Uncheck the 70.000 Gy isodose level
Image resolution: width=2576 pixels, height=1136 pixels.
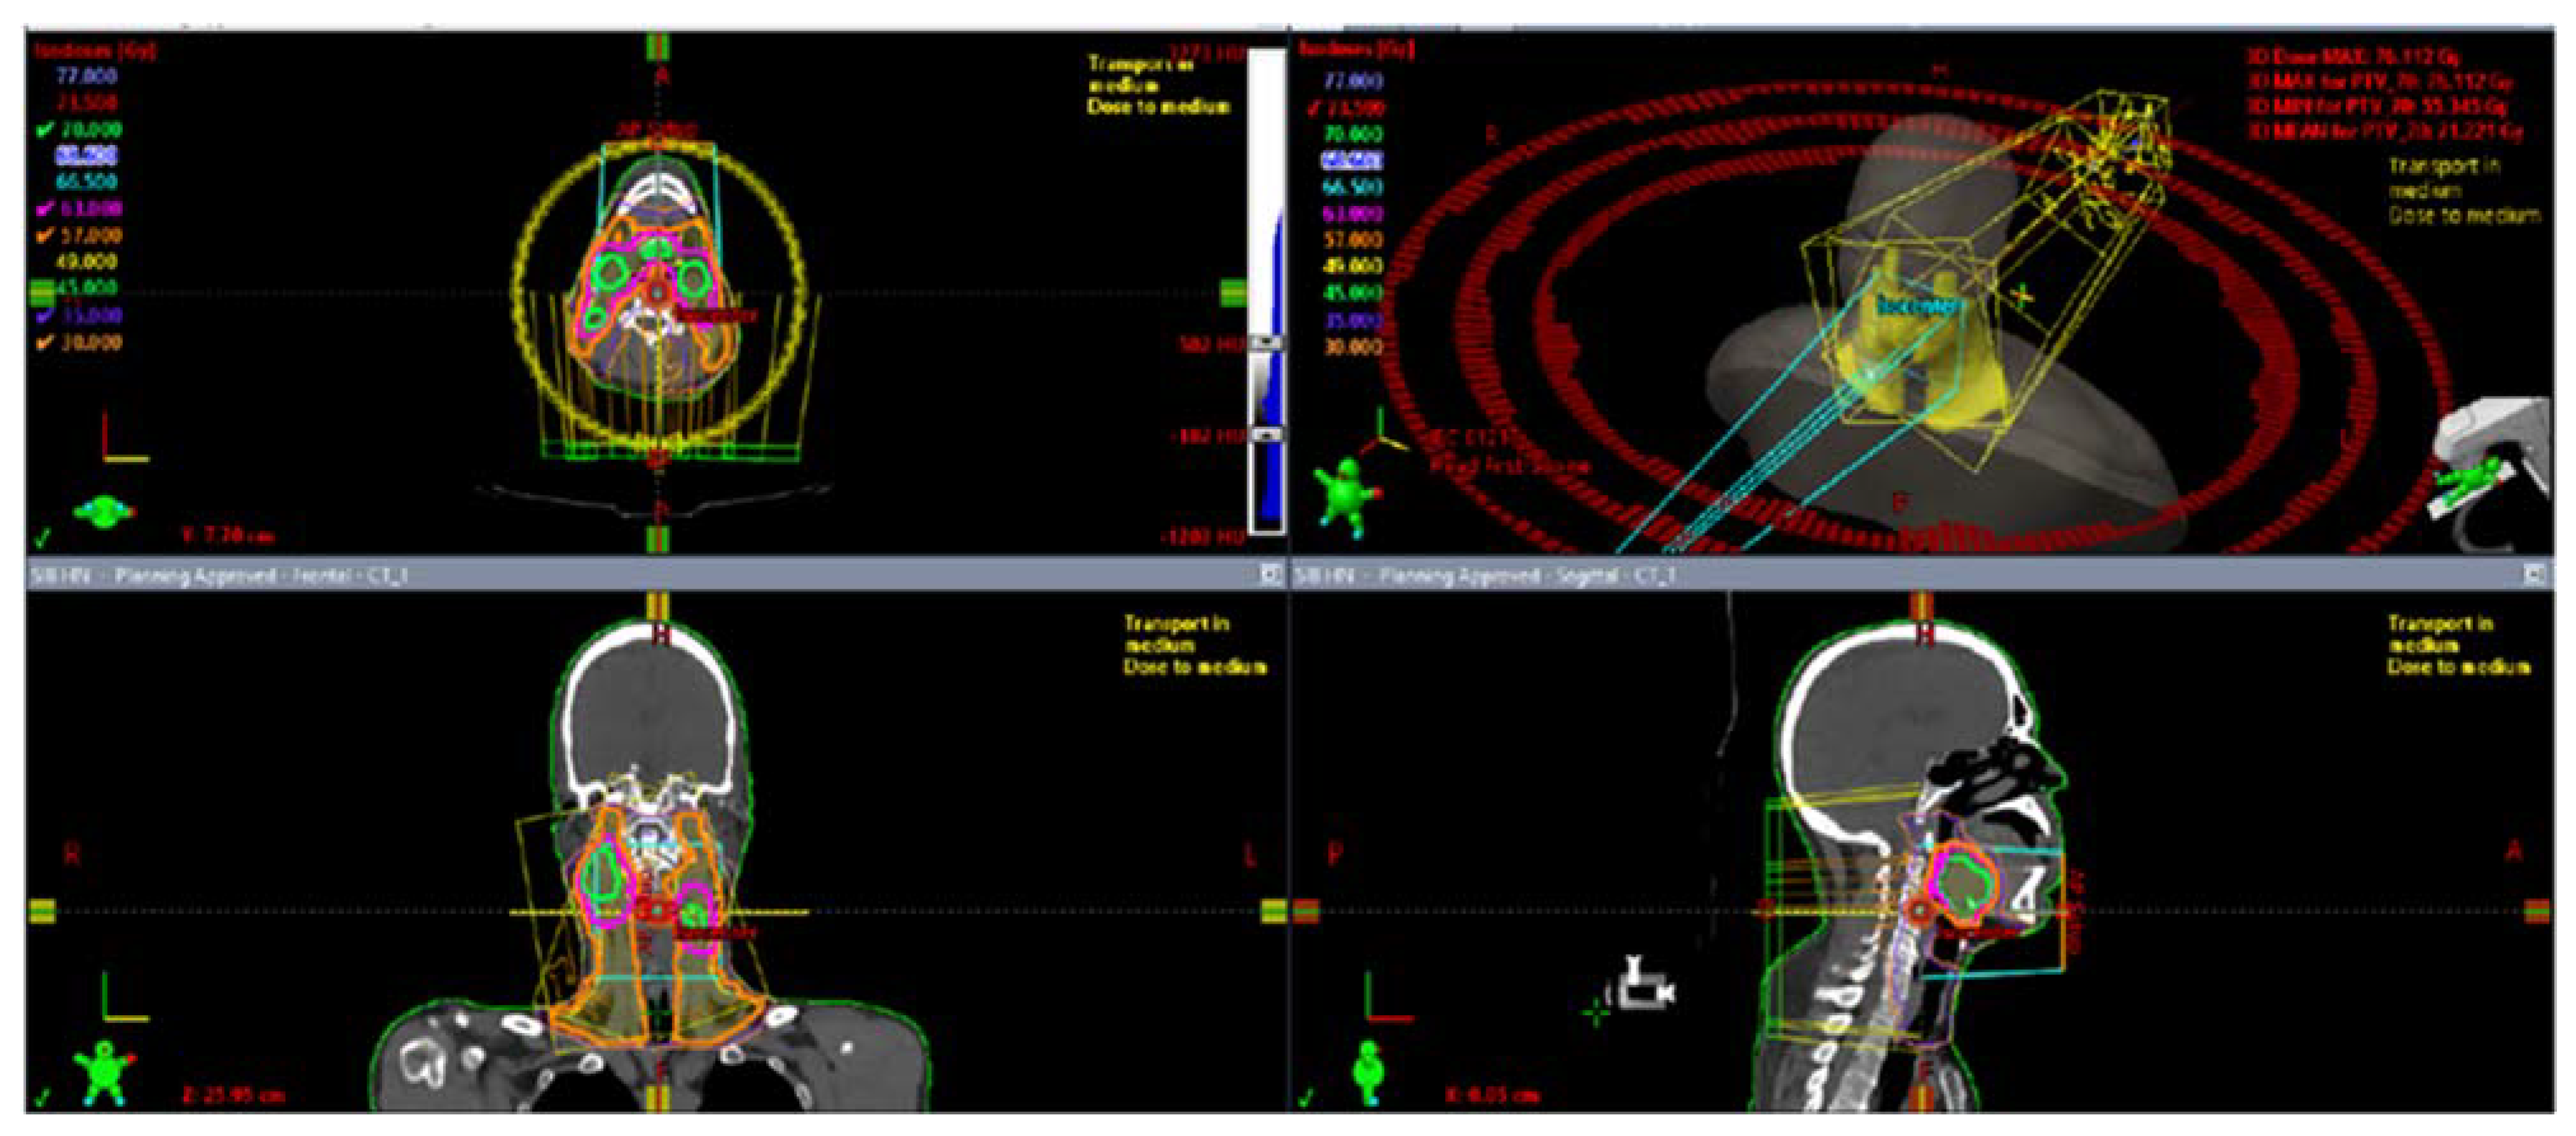point(44,129)
